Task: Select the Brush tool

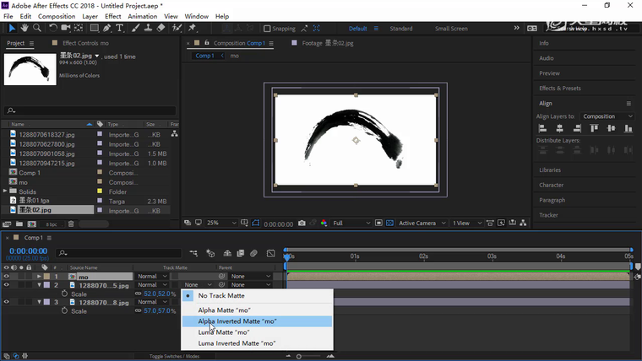Action: point(135,28)
